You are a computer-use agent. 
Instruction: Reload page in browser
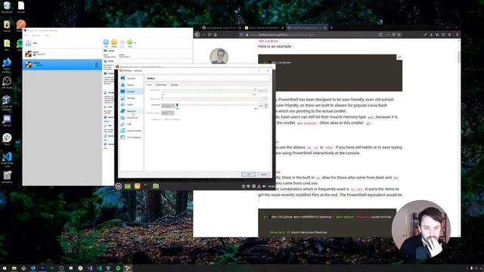click(x=209, y=35)
